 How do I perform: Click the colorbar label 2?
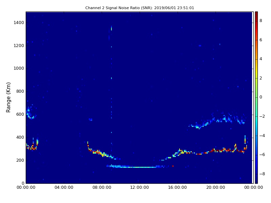(x=261, y=78)
